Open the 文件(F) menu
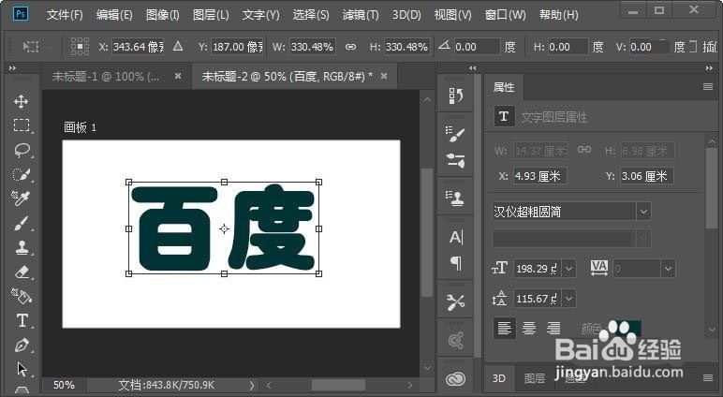This screenshot has height=397, width=723. pos(65,15)
